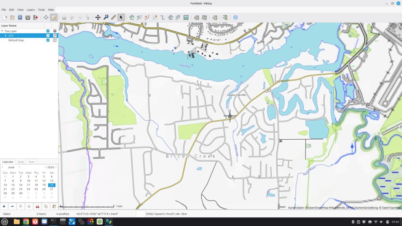Image resolution: width=402 pixels, height=226 pixels.
Task: Select the Pan tool
Action: click(x=98, y=17)
